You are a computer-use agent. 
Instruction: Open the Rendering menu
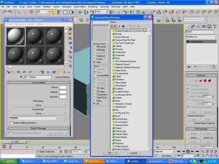93,6
